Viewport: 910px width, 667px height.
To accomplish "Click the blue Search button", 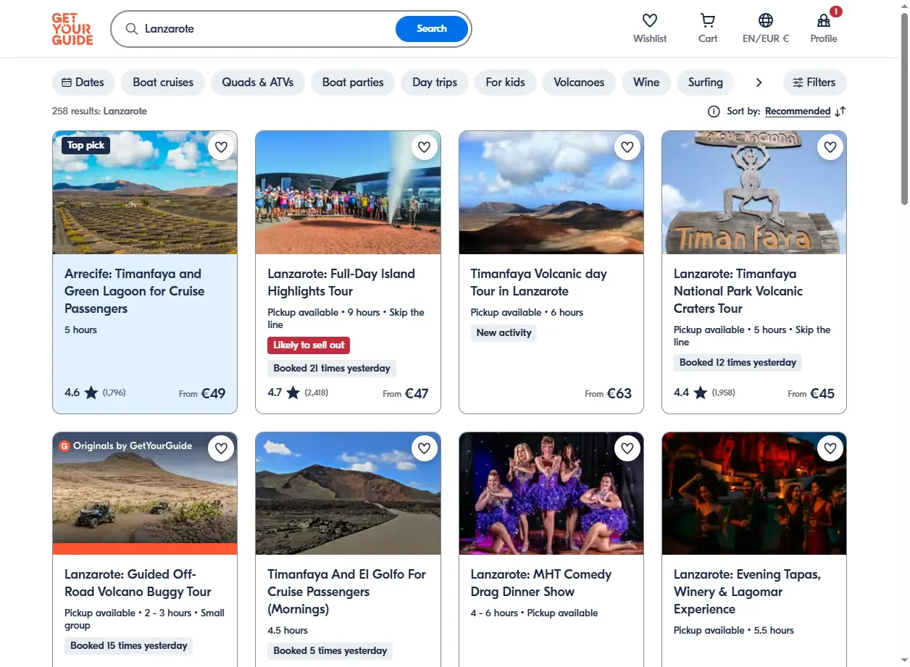I will (x=432, y=29).
